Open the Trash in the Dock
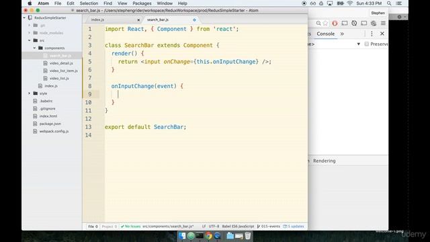The image size is (430, 242). (248, 236)
